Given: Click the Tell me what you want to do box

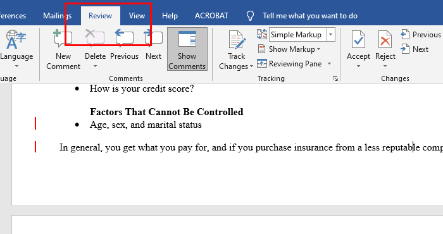Looking at the screenshot, I should [x=310, y=16].
